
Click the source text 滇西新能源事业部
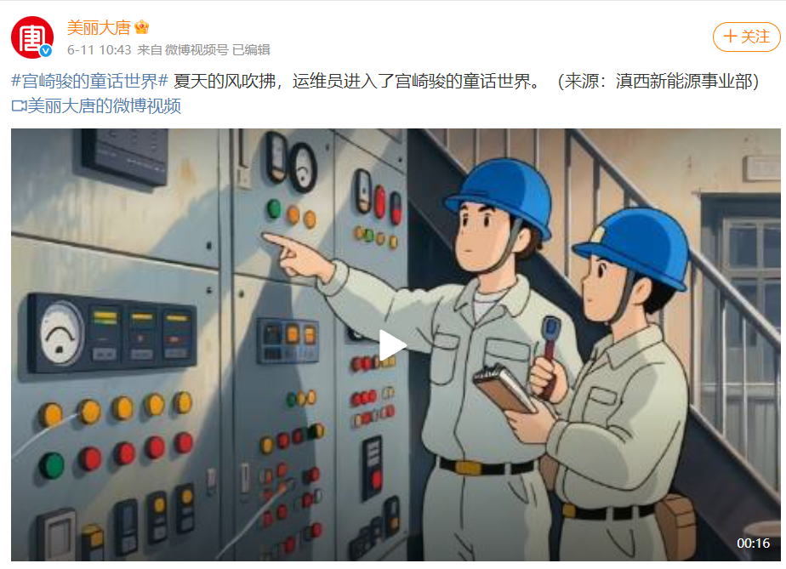[684, 81]
